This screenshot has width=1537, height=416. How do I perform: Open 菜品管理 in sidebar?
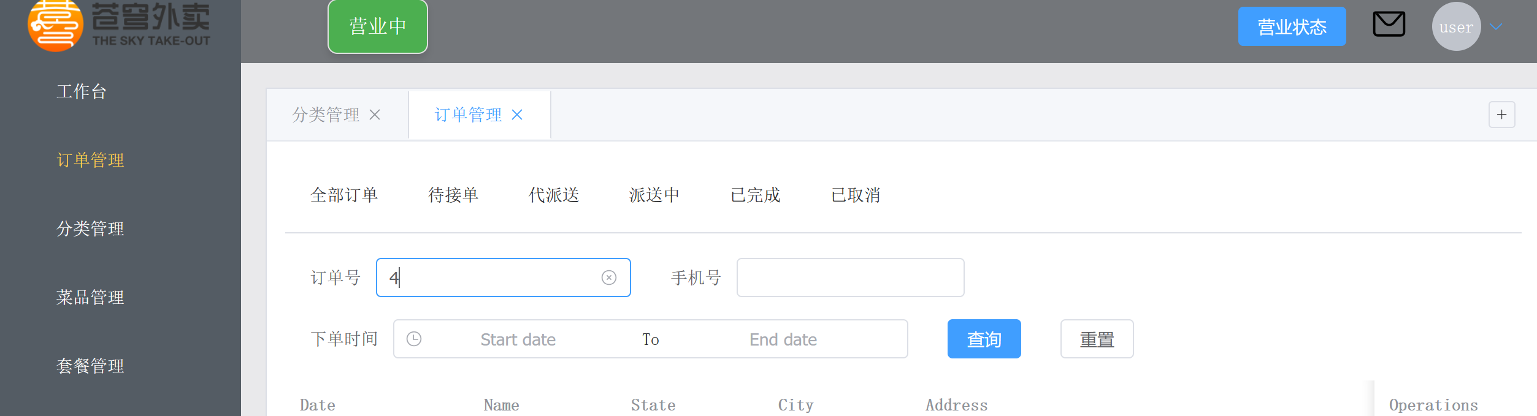pos(90,297)
